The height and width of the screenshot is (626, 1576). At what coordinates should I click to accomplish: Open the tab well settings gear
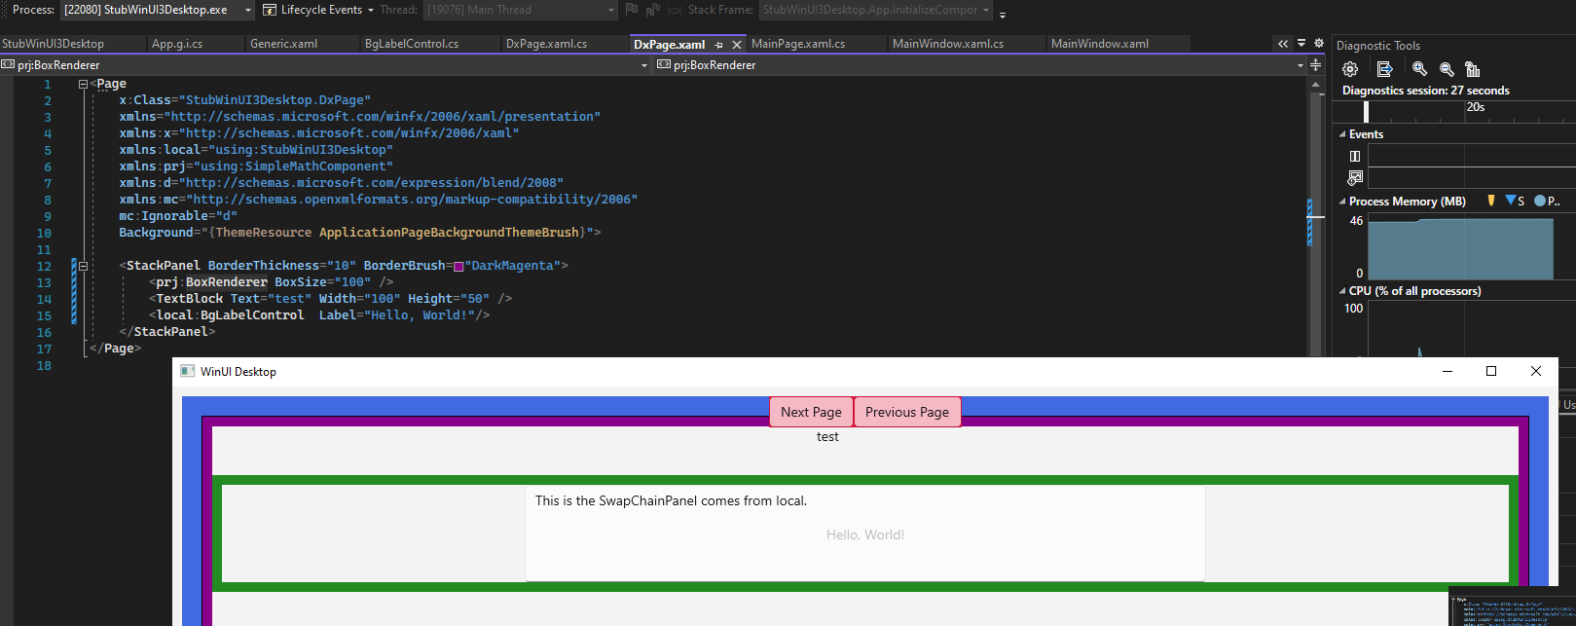click(x=1319, y=44)
